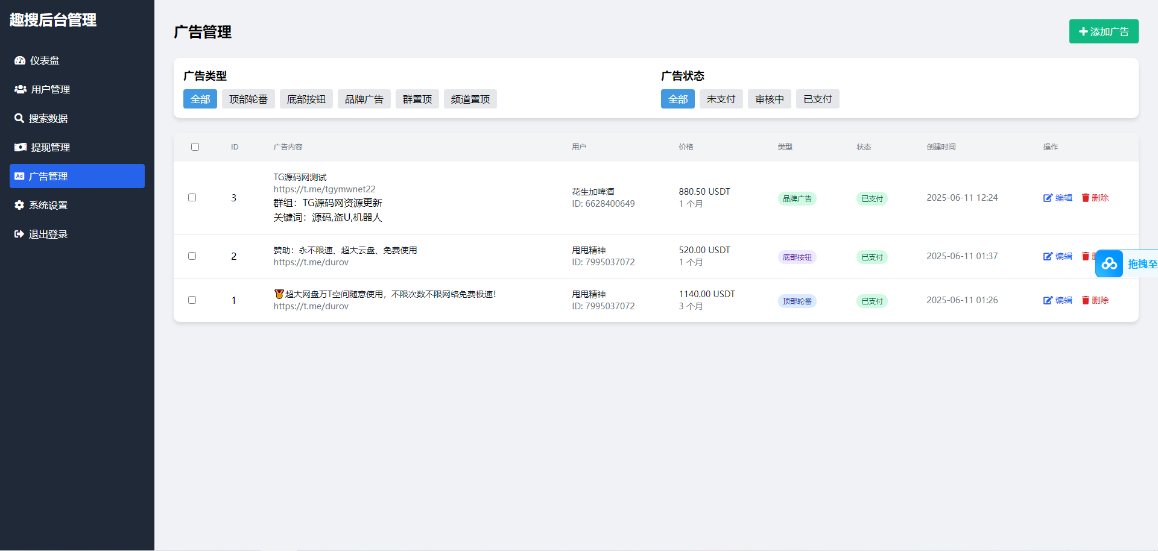The height and width of the screenshot is (551, 1158).
Task: Click the trash icon for ad 1
Action: click(1085, 300)
